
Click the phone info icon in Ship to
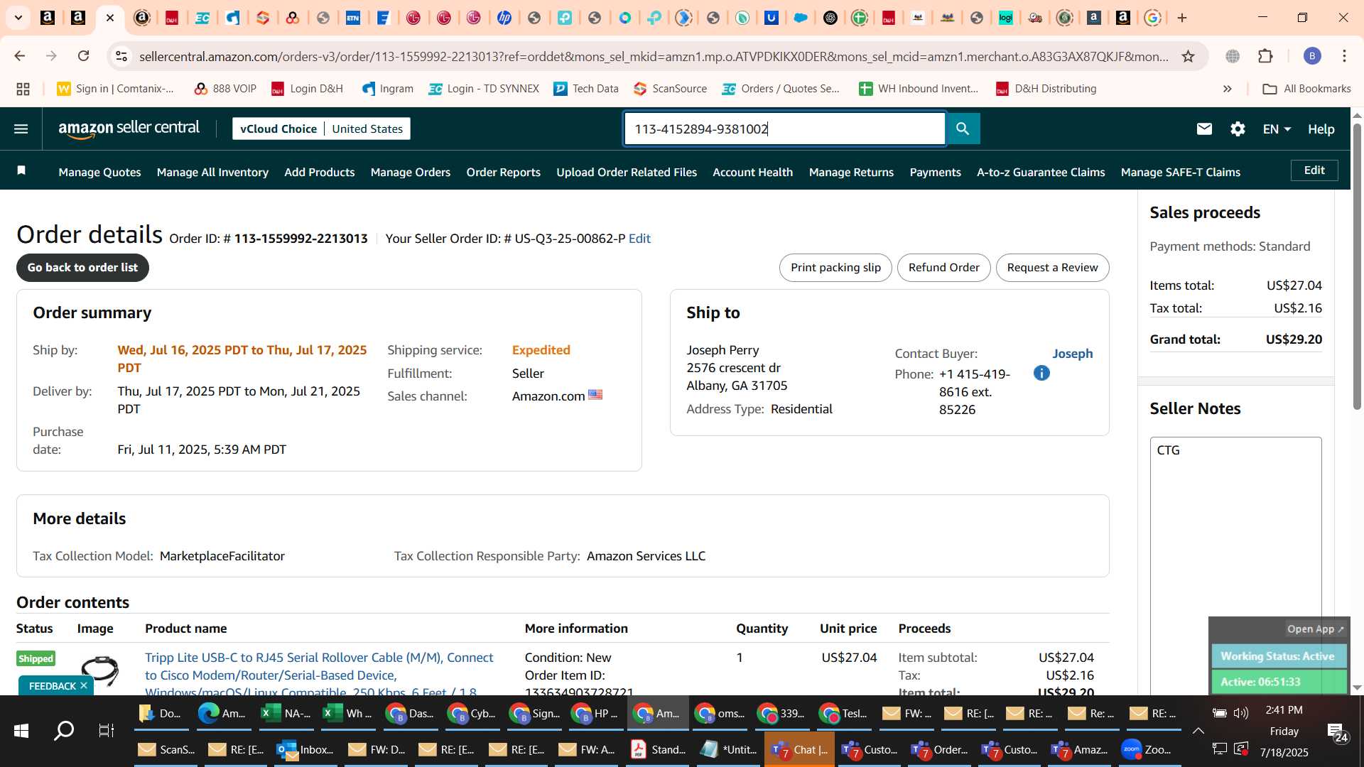click(x=1041, y=373)
